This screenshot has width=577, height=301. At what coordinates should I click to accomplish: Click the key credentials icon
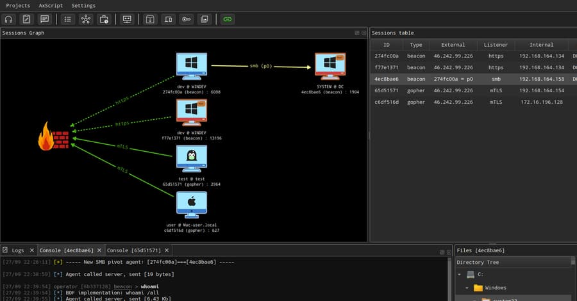(x=185, y=19)
